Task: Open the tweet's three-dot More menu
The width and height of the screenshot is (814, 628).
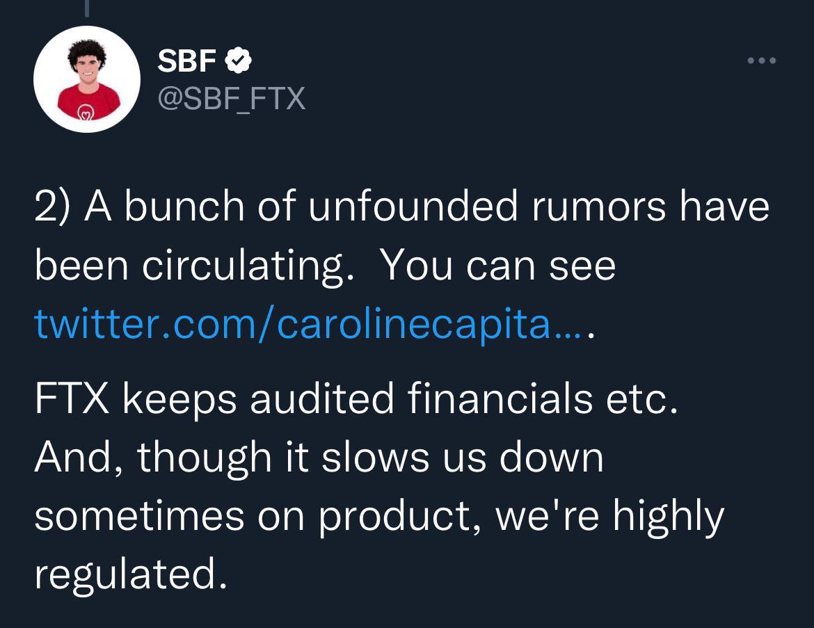Action: pyautogui.click(x=761, y=61)
